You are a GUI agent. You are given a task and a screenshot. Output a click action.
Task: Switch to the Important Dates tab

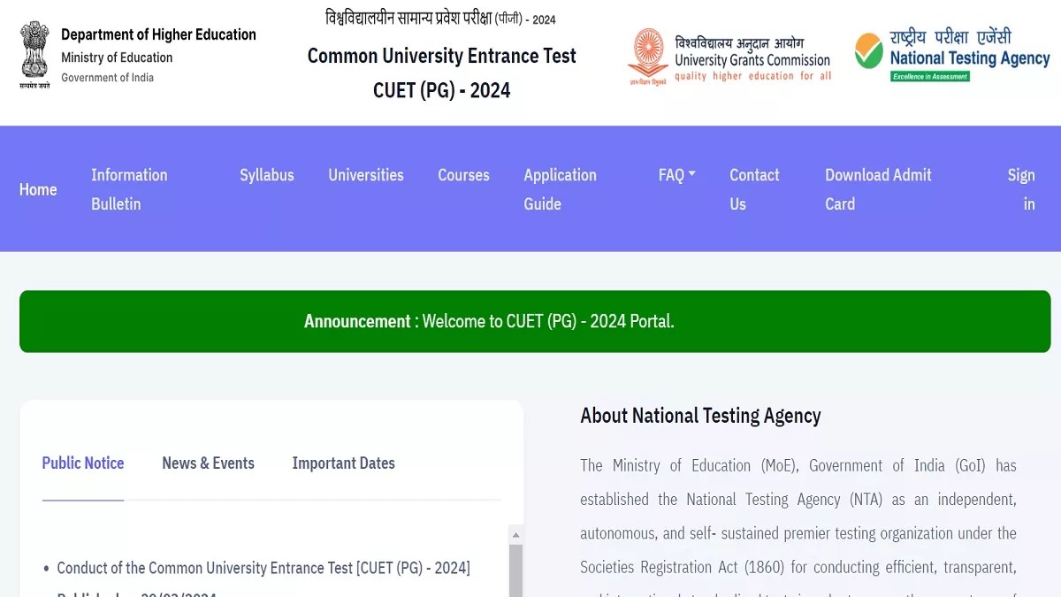pyautogui.click(x=343, y=463)
